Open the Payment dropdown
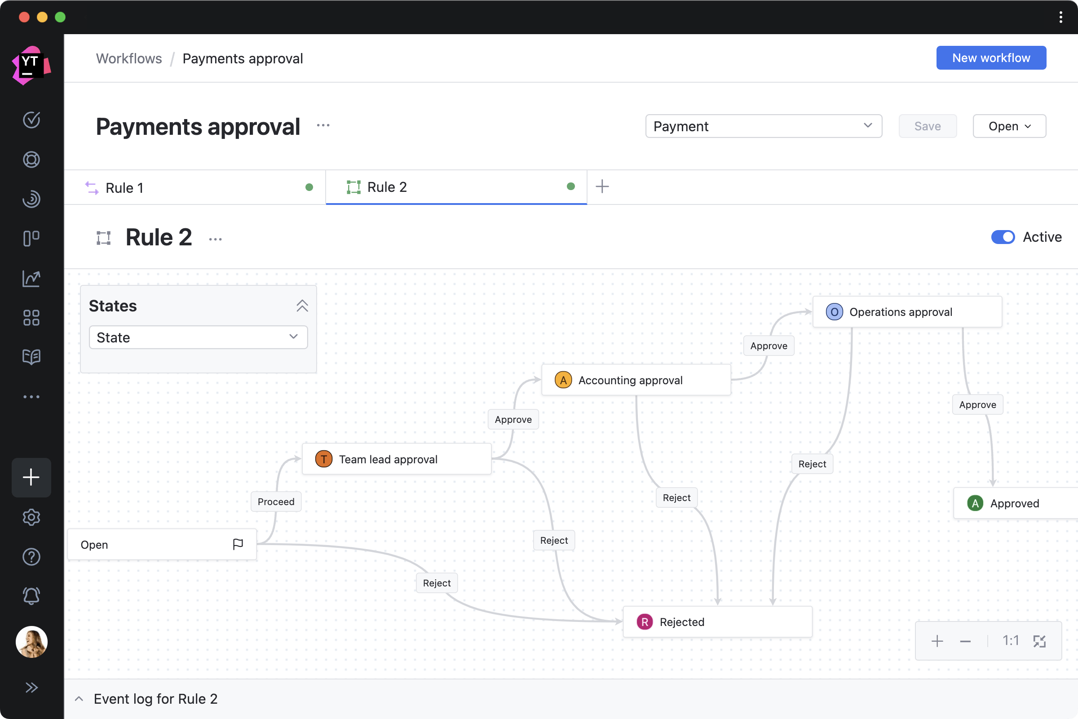1078x719 pixels. point(764,126)
